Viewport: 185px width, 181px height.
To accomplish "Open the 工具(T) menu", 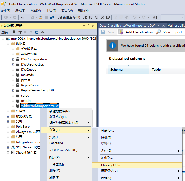I will [51, 11].
